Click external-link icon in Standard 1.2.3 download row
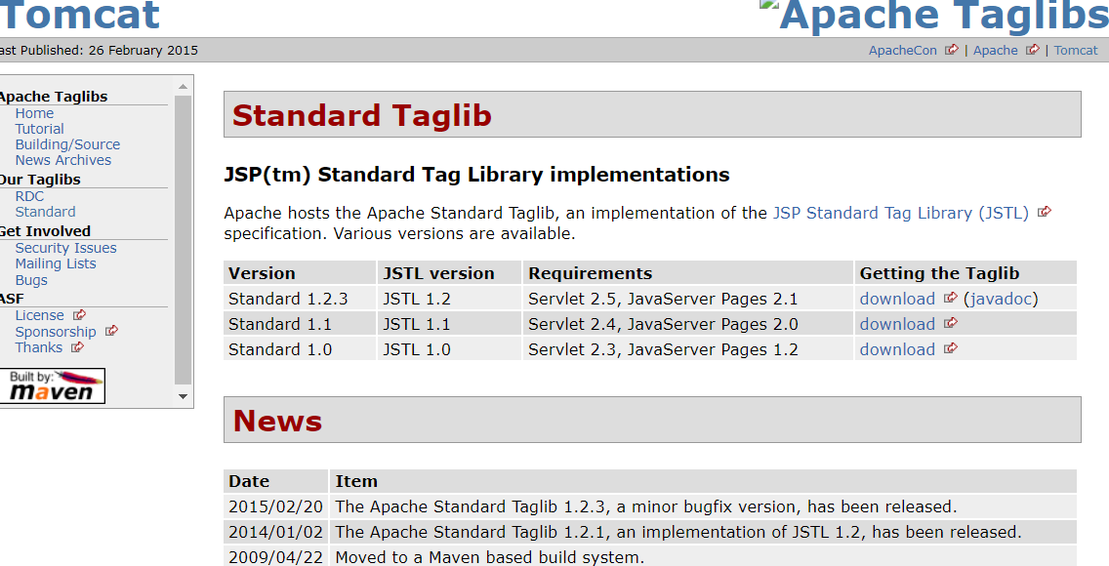This screenshot has width=1109, height=566. (x=951, y=298)
